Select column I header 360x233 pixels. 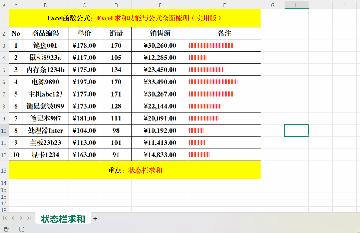click(x=321, y=5)
